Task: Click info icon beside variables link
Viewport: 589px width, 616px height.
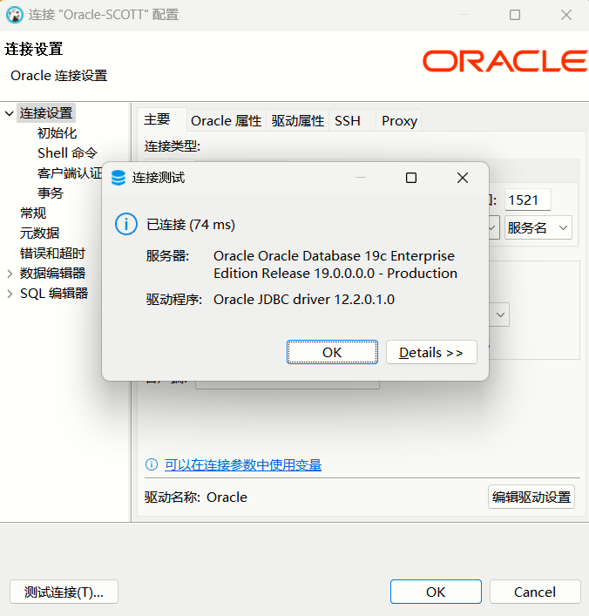Action: (x=152, y=464)
